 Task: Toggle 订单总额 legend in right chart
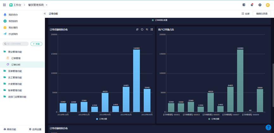click(213, 119)
